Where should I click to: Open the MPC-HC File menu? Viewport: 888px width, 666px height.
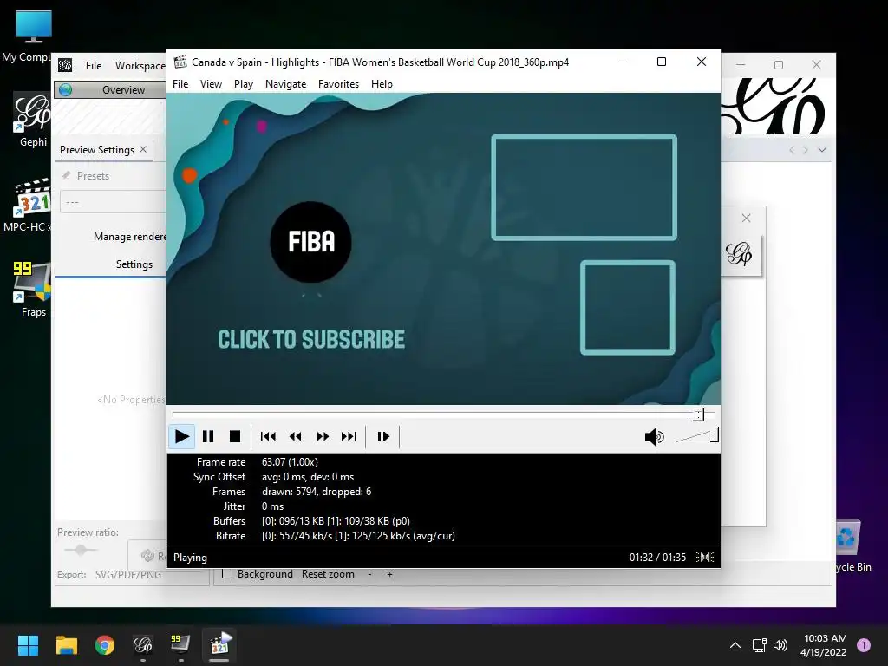point(180,84)
